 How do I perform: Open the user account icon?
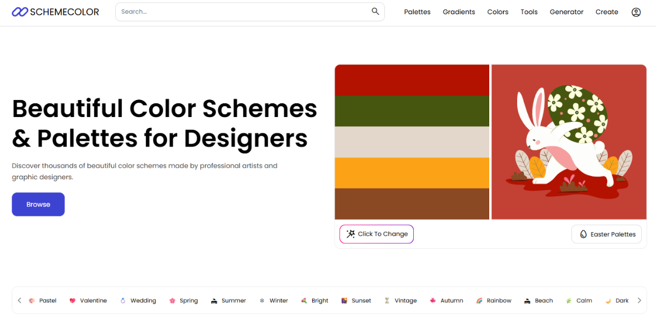pyautogui.click(x=636, y=11)
